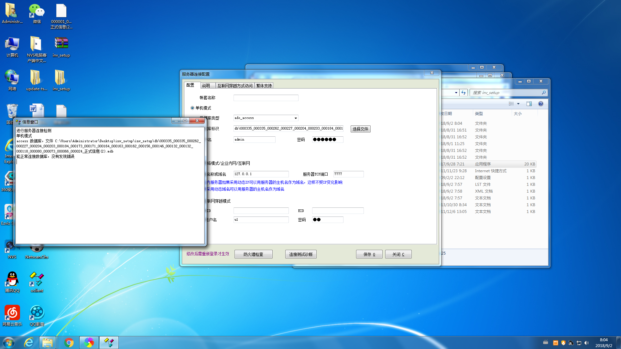Click the Explorer help question mark icon
The width and height of the screenshot is (621, 349).
(540, 104)
